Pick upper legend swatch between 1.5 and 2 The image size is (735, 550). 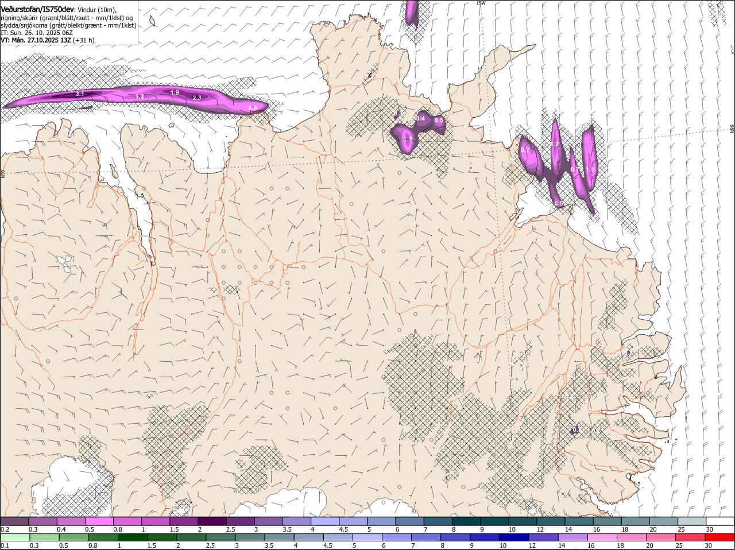[x=184, y=521]
